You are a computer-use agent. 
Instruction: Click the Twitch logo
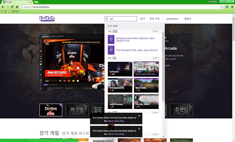pyautogui.click(x=47, y=19)
